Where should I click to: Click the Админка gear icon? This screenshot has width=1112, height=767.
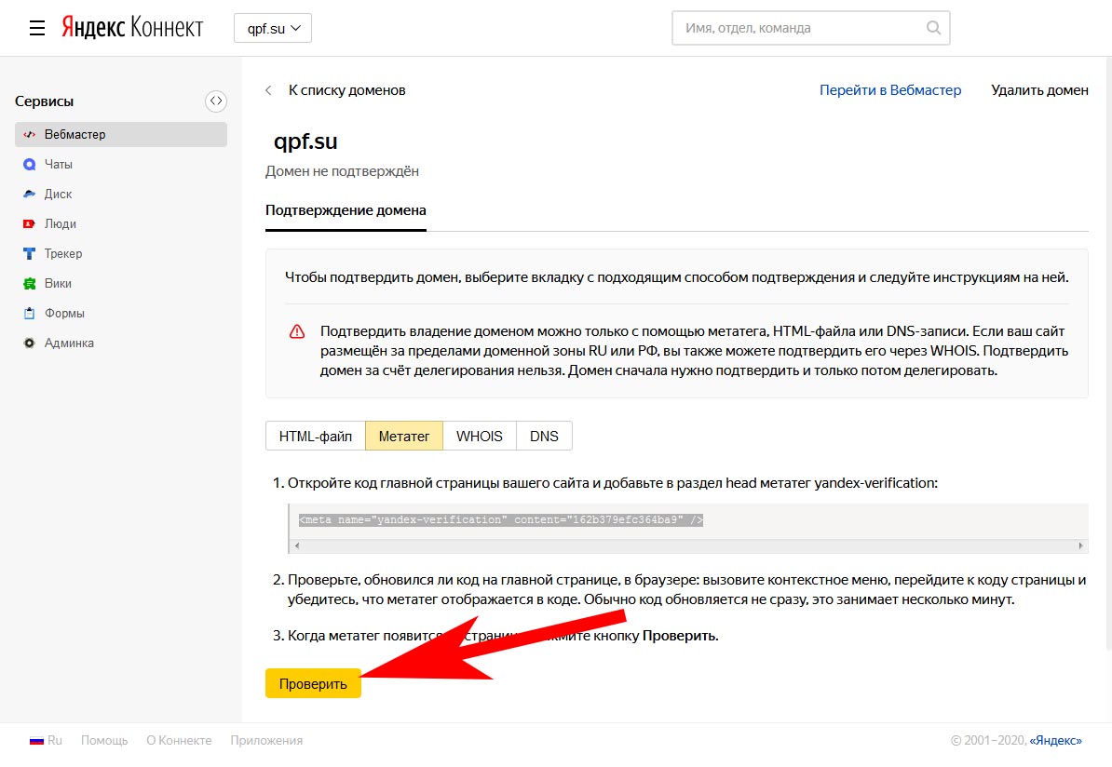pyautogui.click(x=29, y=343)
